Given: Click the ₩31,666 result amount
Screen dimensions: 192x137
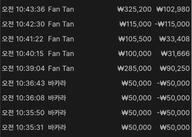Looking at the screenshot, I should point(175,54).
